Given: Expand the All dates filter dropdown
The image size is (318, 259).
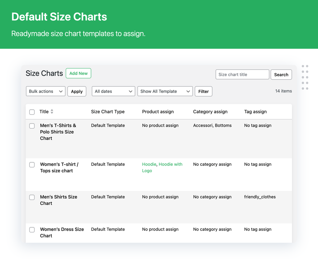Looking at the screenshot, I should click(113, 91).
